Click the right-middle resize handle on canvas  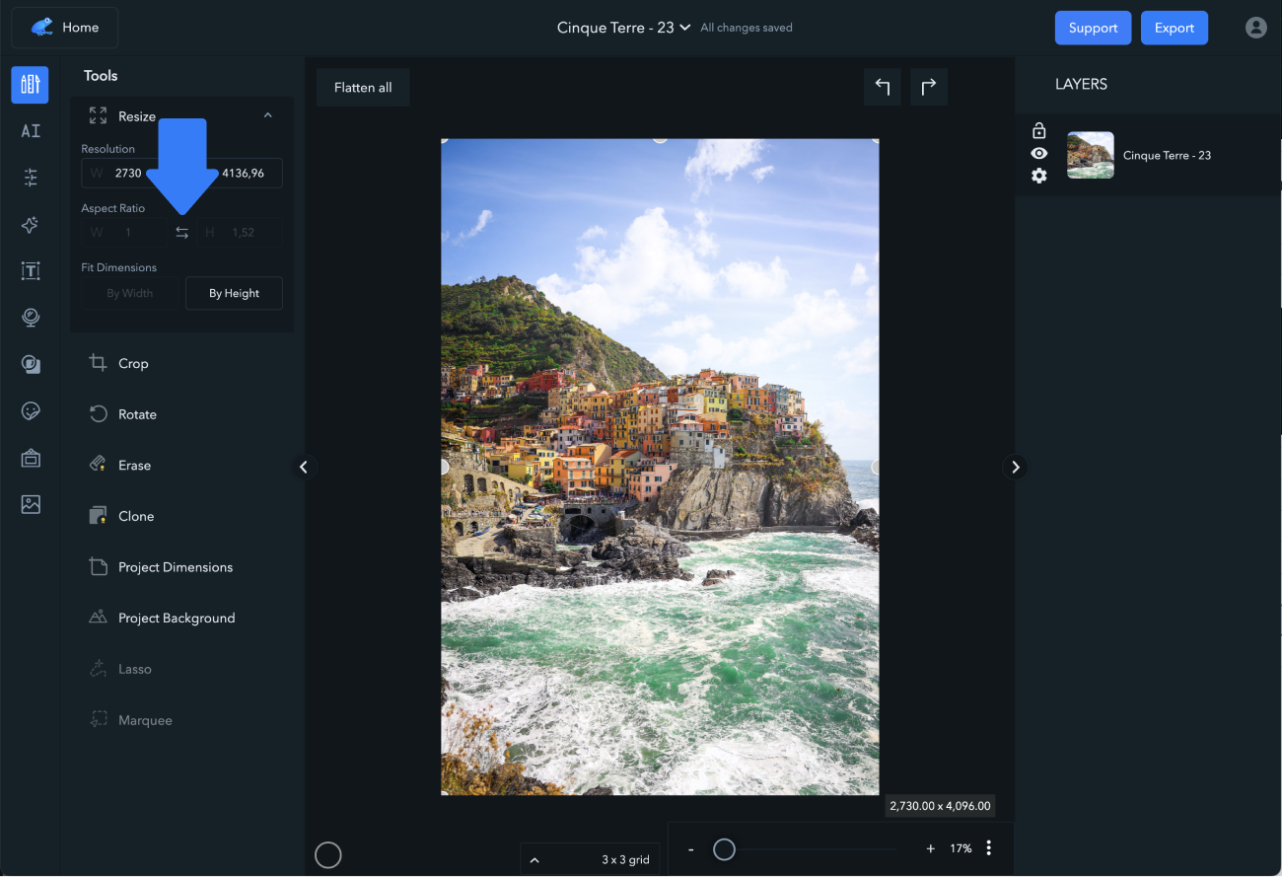(x=877, y=467)
